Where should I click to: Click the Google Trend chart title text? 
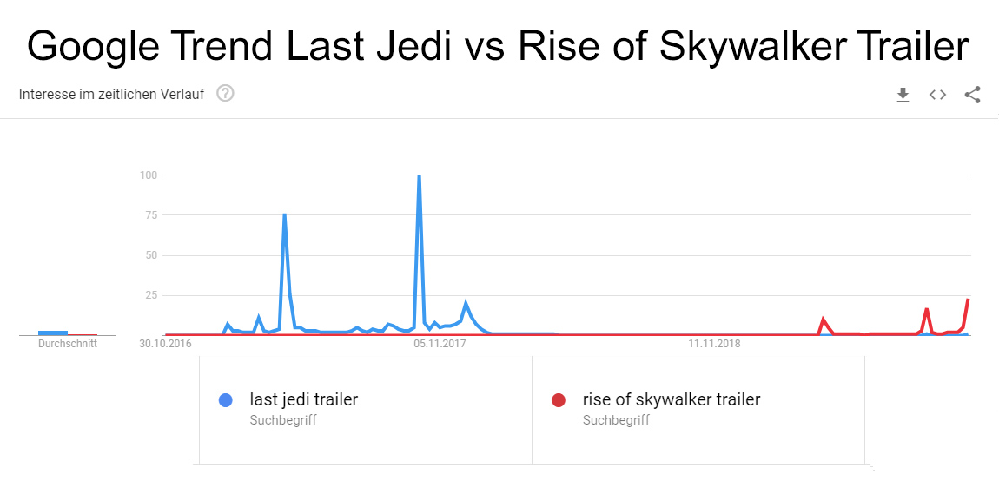point(498,45)
